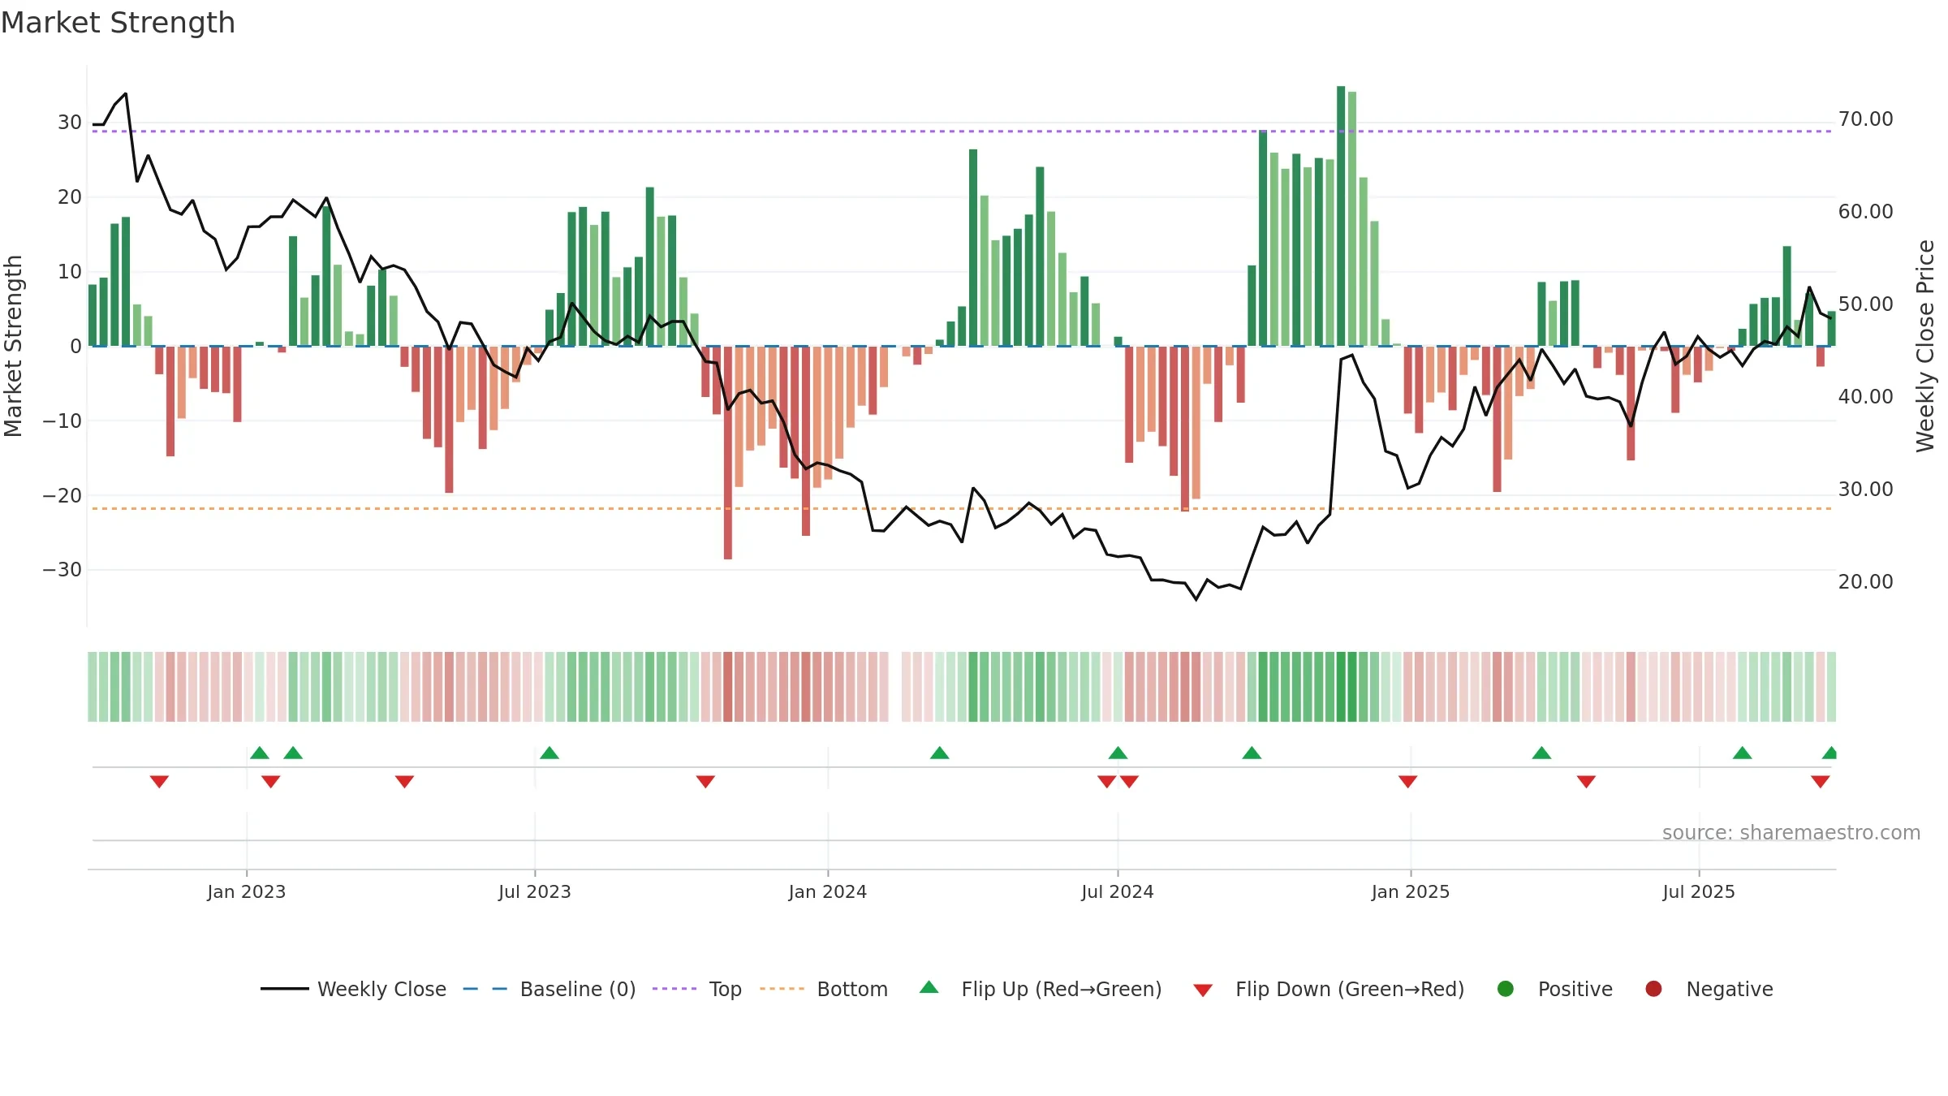Click the vertical Market Strength left axis label
The width and height of the screenshot is (1948, 1096).
tap(13, 346)
